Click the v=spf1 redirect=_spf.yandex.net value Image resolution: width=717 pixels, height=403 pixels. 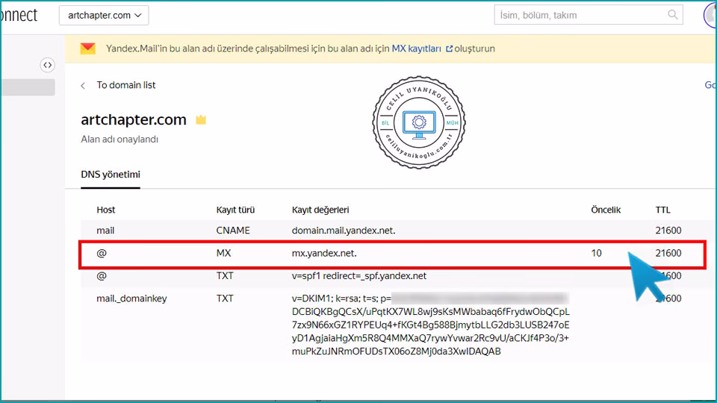click(359, 275)
